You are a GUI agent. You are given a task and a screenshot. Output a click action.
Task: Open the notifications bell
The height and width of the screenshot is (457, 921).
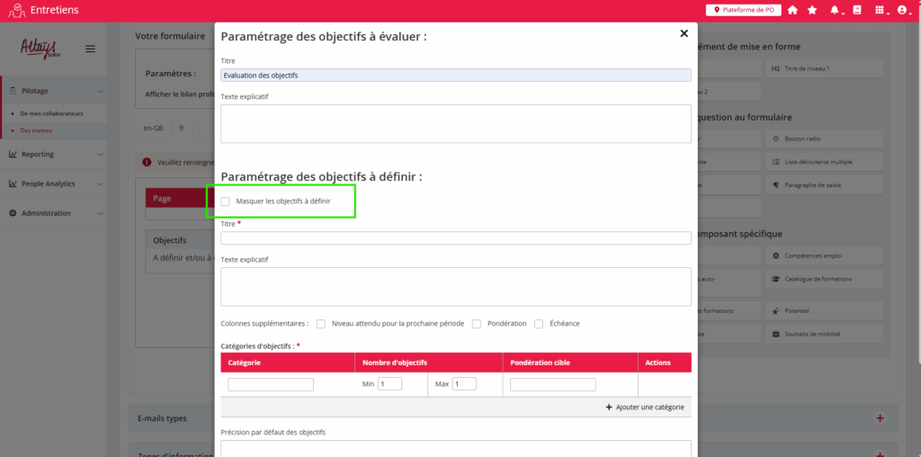coord(835,10)
